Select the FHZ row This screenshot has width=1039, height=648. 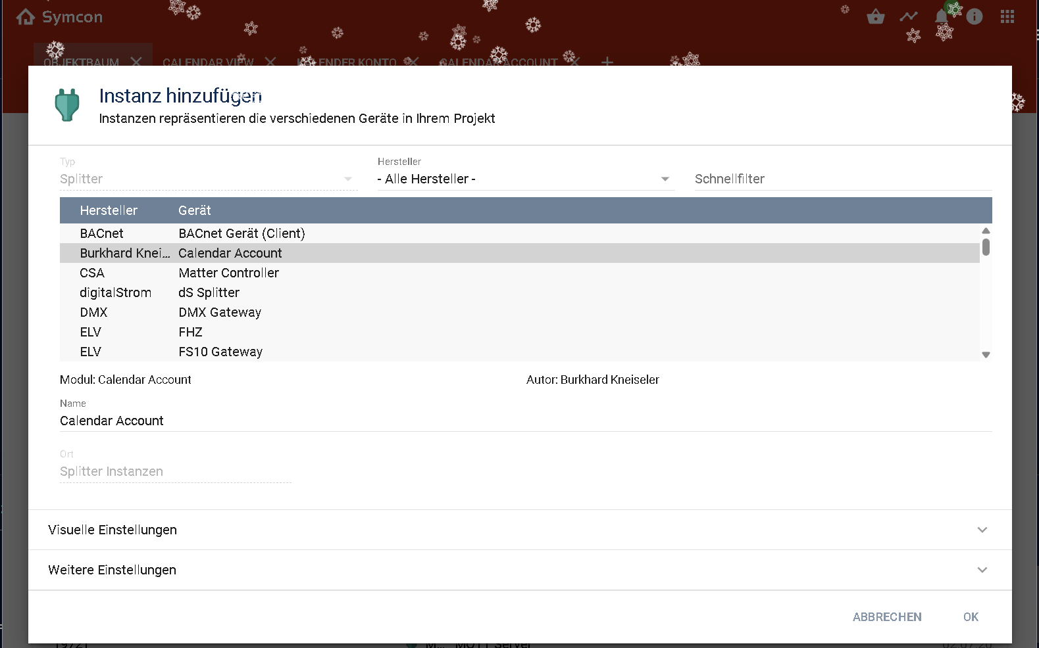[519, 332]
